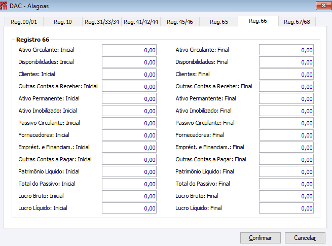Focus the Ativo Circulante: Inicial field

[129, 50]
